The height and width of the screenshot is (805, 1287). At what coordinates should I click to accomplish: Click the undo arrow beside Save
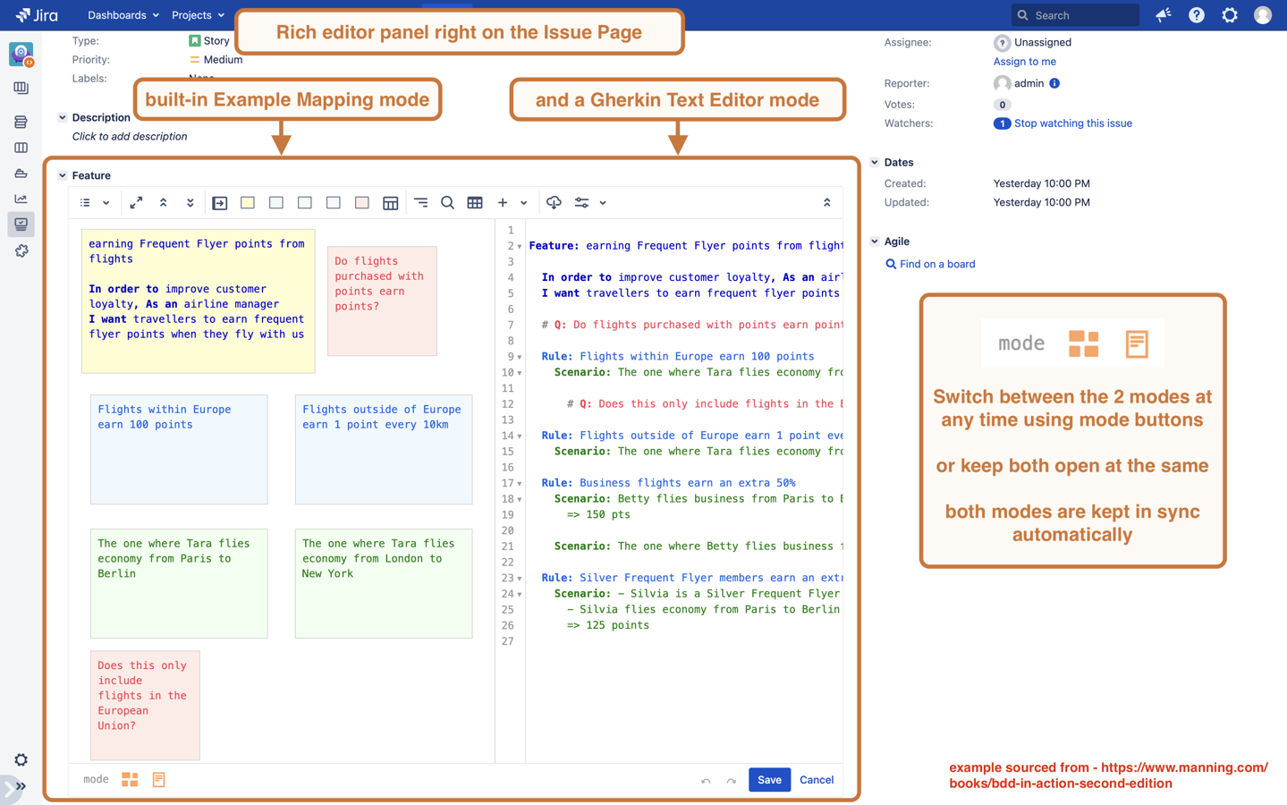click(706, 781)
